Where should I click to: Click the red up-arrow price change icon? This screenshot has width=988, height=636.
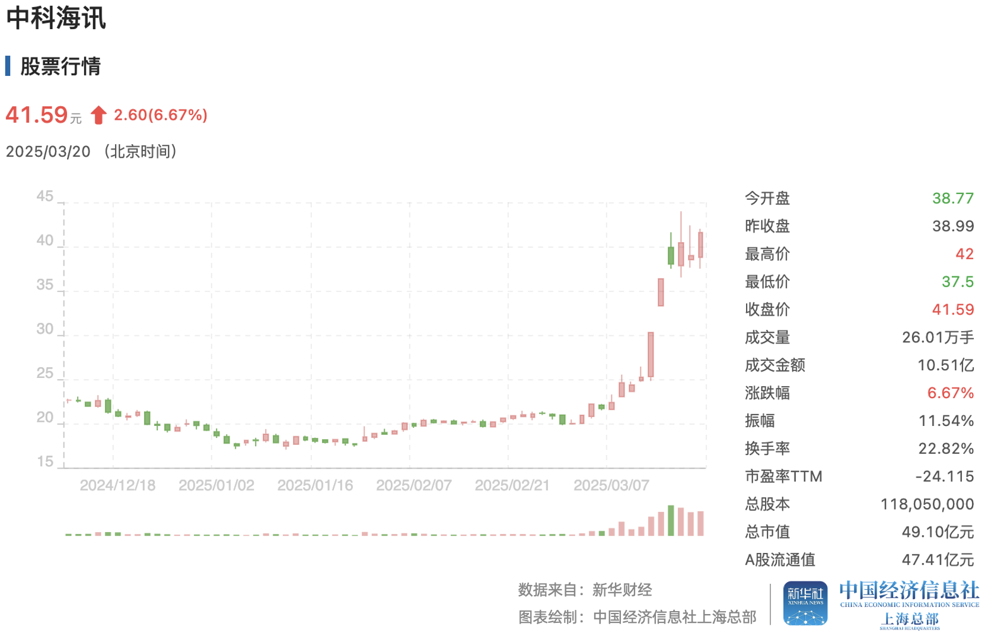[98, 115]
